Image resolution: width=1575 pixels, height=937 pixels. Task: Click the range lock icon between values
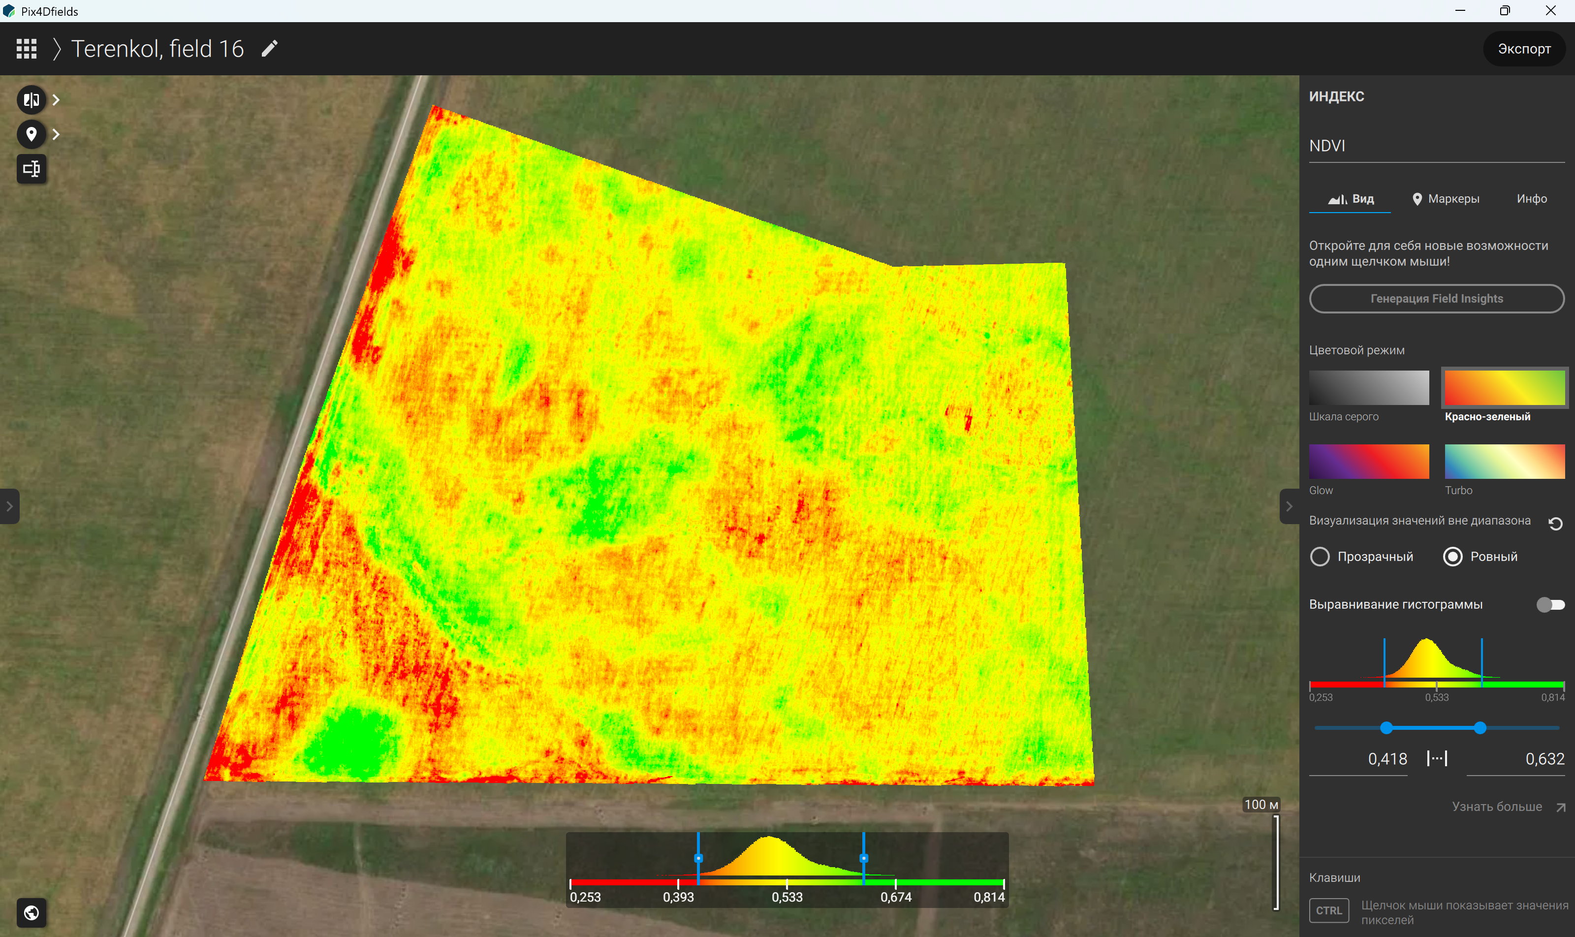click(1437, 758)
